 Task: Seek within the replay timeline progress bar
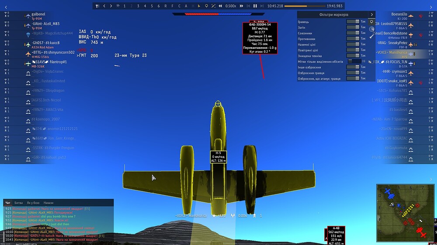tap(305, 6)
